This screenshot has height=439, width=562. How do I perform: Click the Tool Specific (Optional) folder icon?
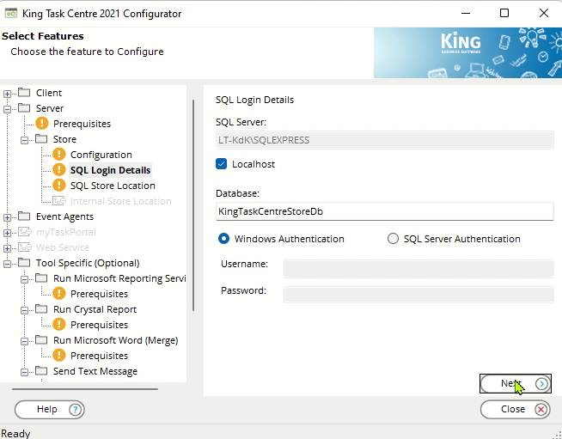[24, 263]
